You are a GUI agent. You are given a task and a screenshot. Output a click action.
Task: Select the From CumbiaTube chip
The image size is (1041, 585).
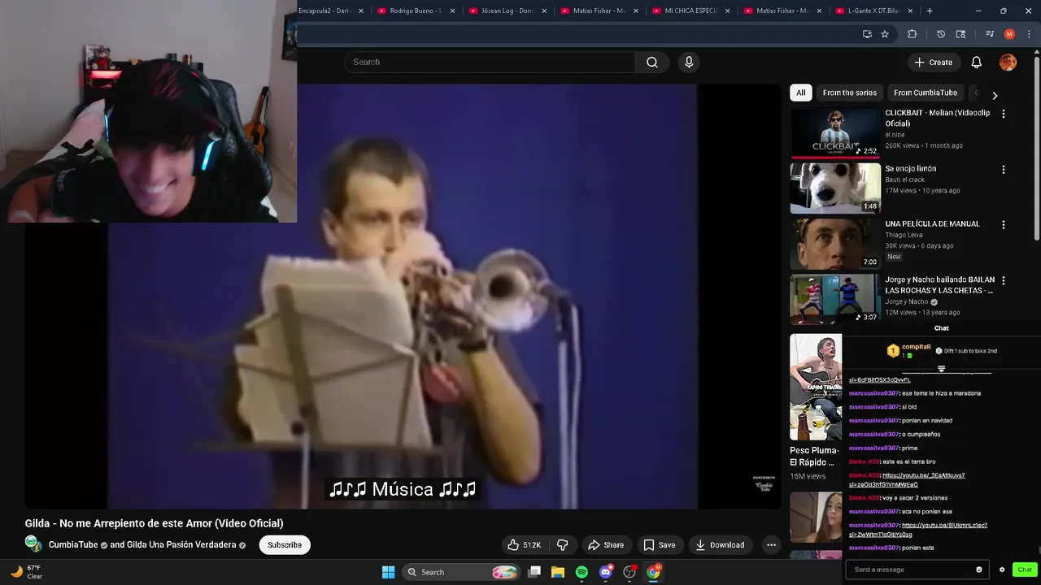[x=926, y=93]
